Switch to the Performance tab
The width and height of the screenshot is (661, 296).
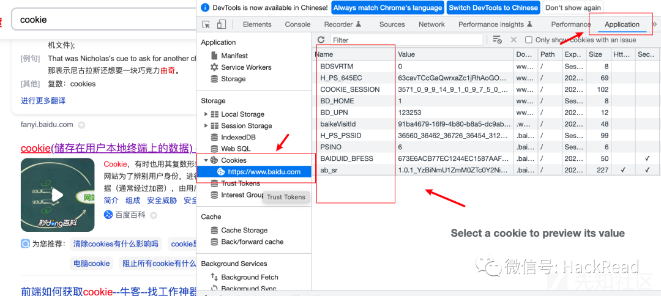[x=571, y=24]
